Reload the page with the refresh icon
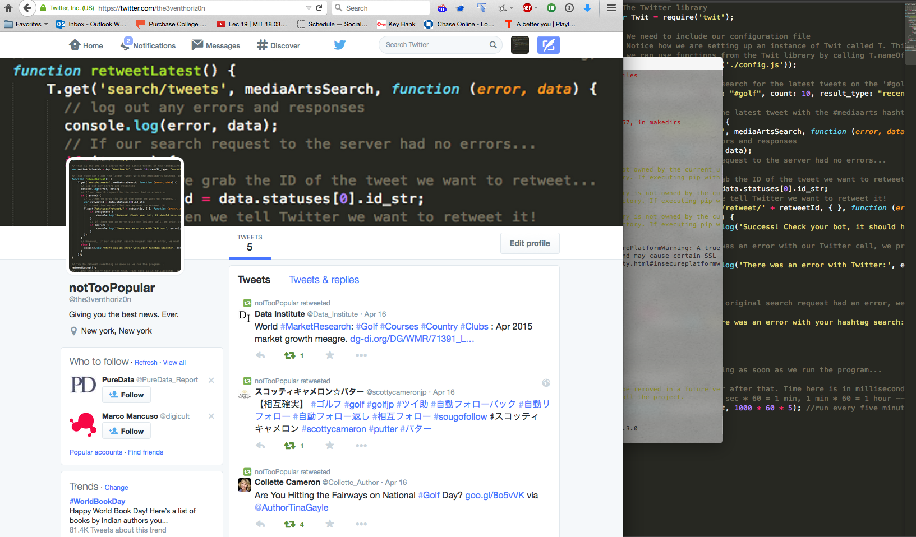The width and height of the screenshot is (916, 537). point(319,8)
